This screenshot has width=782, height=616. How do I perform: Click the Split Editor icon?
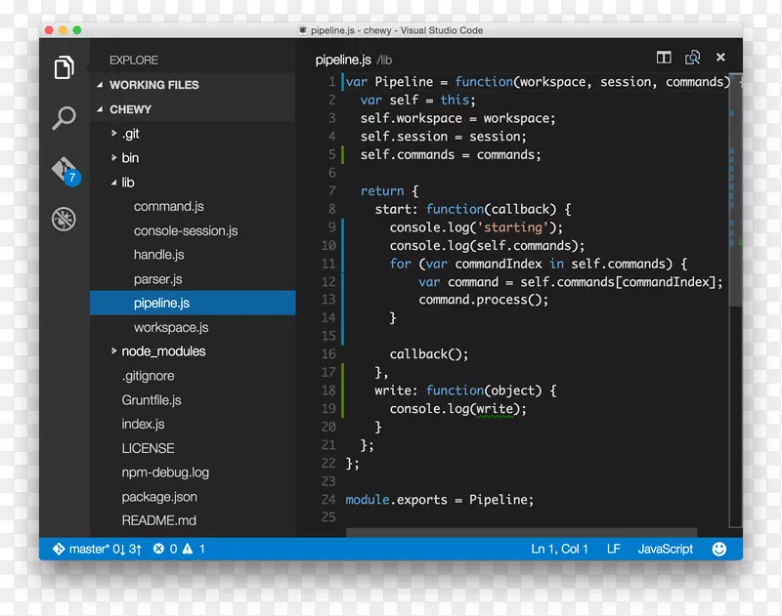[x=664, y=58]
